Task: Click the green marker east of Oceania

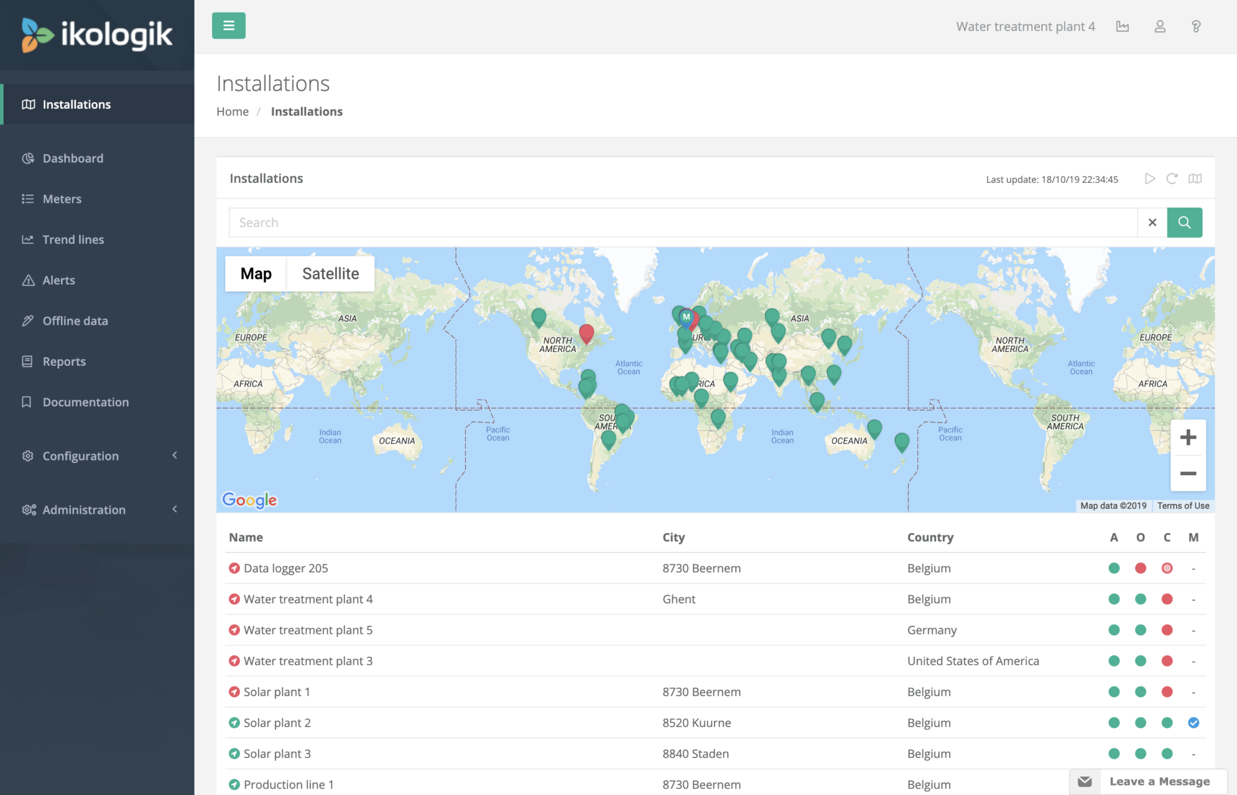Action: coord(901,442)
